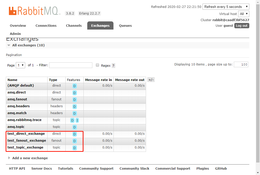Viewport: 260px width, 175px height.
Task: Open the amq.topic exchange
Action: pyautogui.click(x=16, y=127)
